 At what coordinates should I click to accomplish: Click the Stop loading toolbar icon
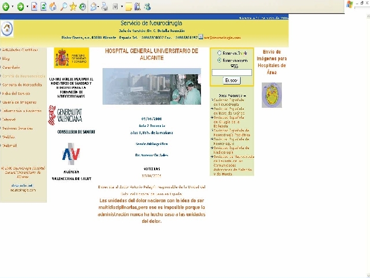(x=34, y=7)
